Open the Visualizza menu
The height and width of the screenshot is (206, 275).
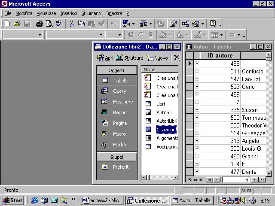pyautogui.click(x=46, y=13)
